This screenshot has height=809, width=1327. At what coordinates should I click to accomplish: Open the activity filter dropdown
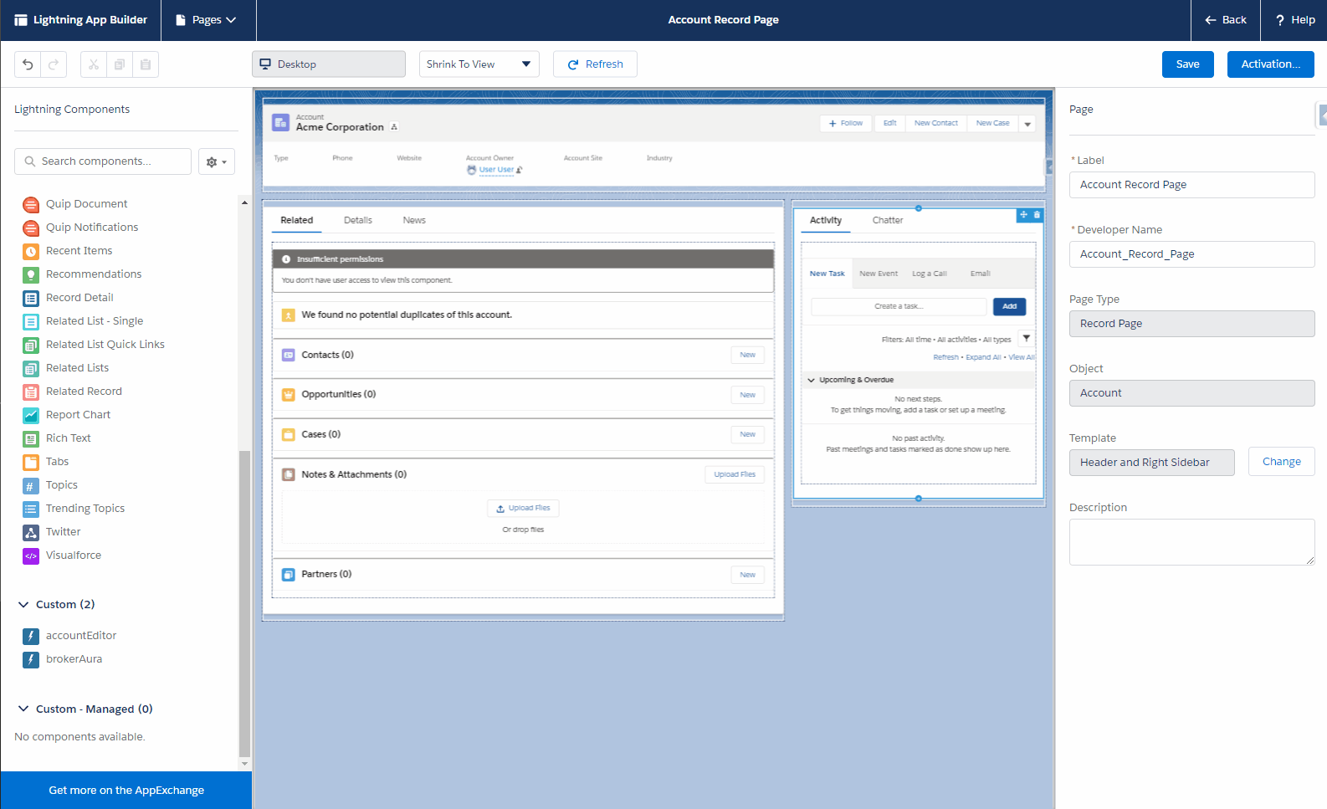pos(1027,339)
